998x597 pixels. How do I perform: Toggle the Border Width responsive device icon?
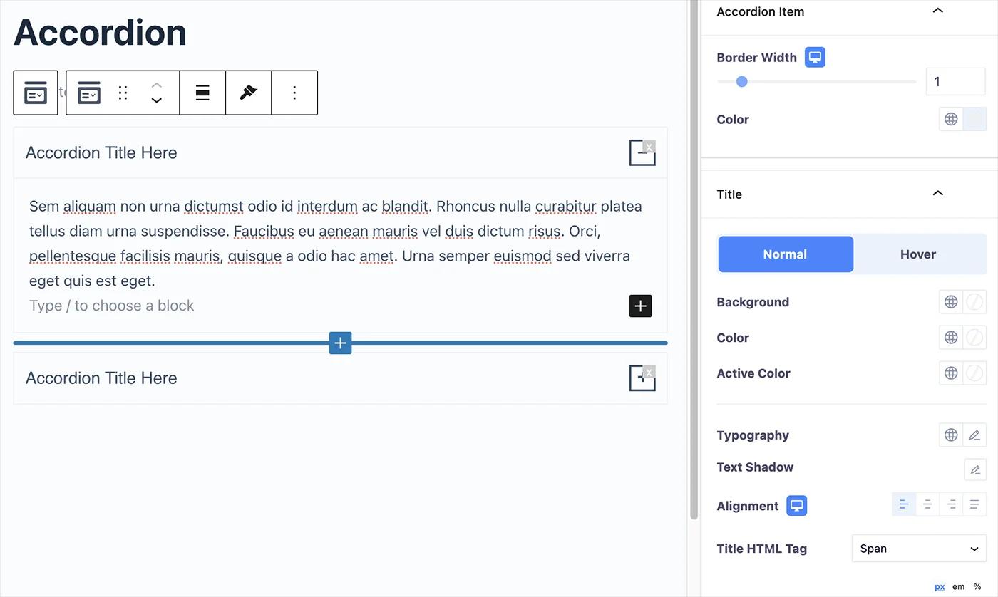[x=815, y=58]
